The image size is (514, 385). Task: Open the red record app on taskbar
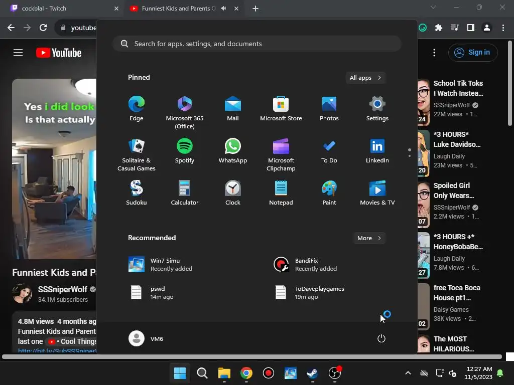tap(269, 373)
